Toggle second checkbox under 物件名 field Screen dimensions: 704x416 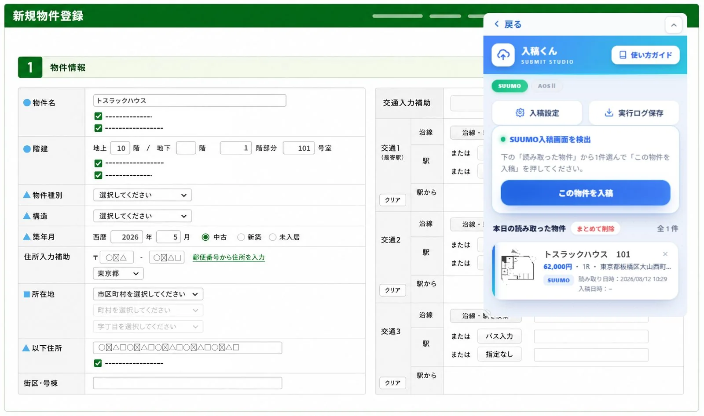(x=98, y=128)
